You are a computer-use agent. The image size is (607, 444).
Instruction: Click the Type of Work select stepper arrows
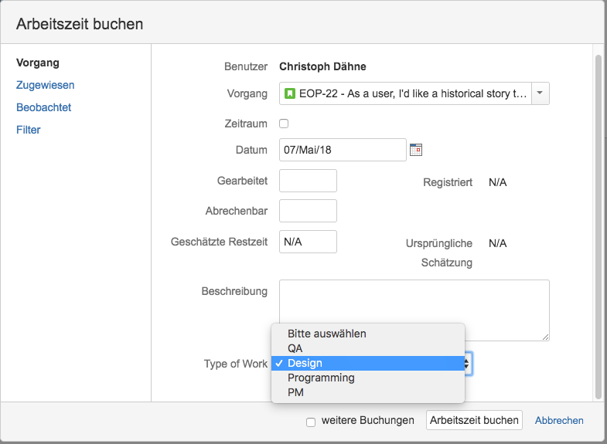pyautogui.click(x=468, y=364)
